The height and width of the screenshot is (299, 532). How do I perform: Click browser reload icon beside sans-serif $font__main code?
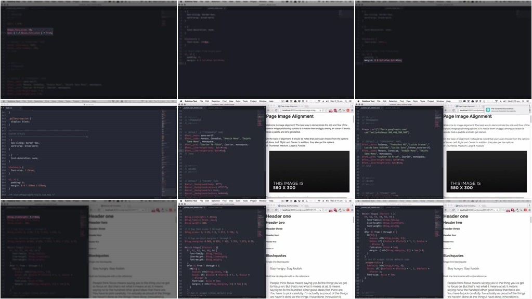(277, 110)
